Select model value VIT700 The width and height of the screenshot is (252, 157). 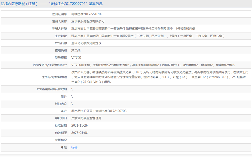[x=76, y=58]
